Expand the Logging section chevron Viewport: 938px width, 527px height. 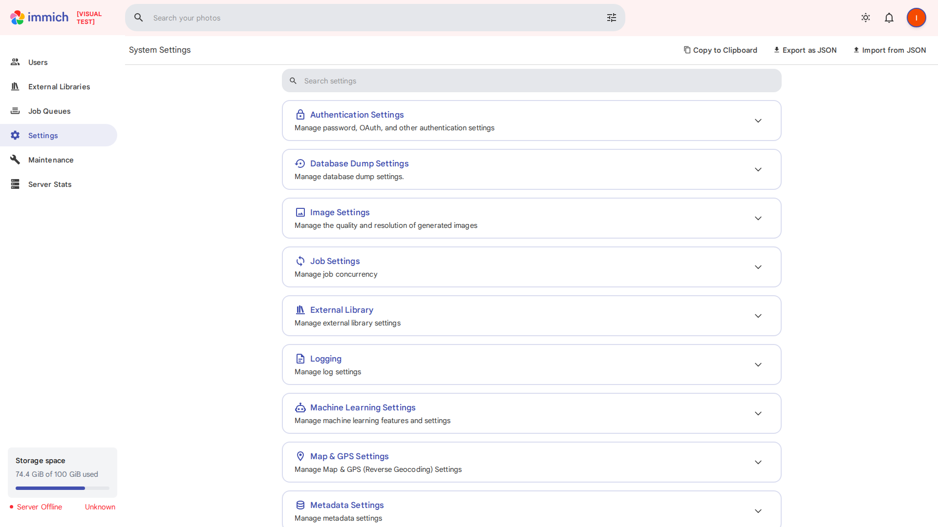tap(758, 365)
